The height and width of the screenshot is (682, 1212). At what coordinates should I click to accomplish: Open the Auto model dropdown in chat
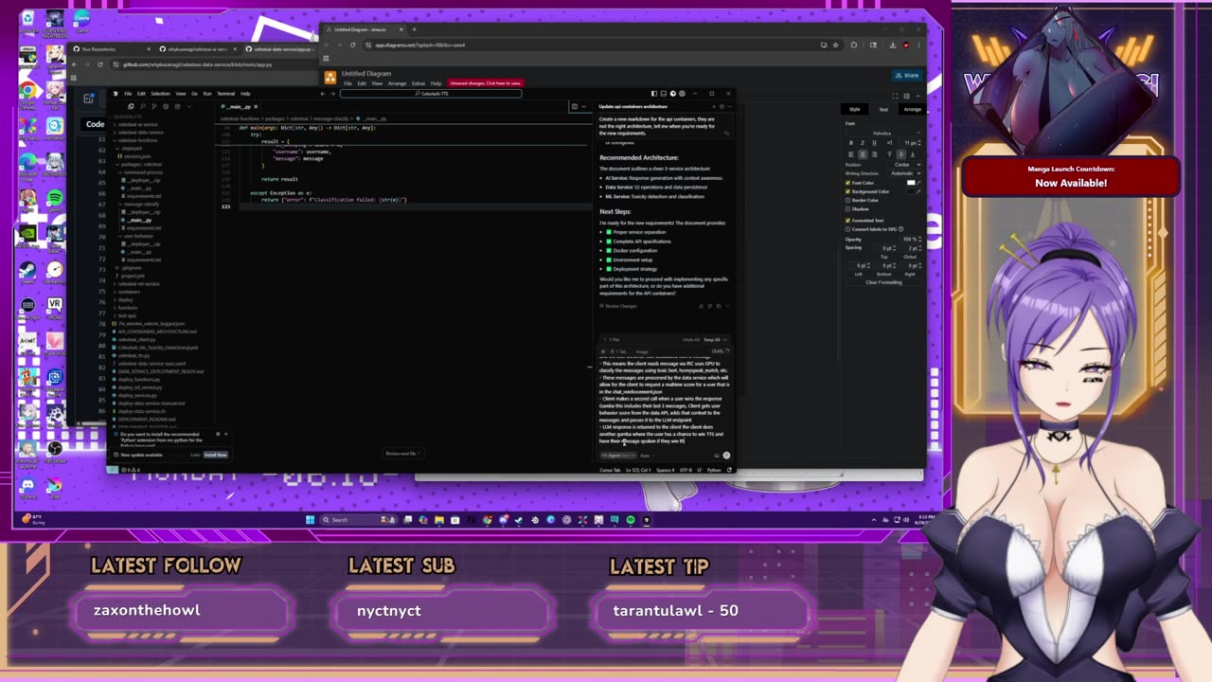(648, 456)
